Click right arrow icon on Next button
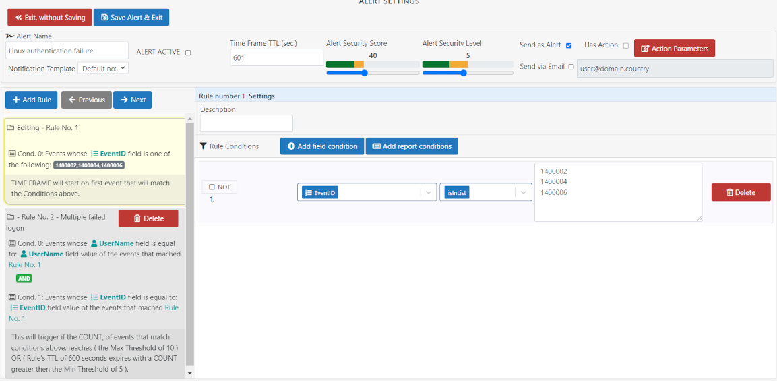Image resolution: width=777 pixels, height=381 pixels. point(125,100)
